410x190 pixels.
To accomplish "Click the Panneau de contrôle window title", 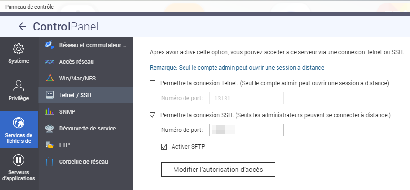I will 30,7.
